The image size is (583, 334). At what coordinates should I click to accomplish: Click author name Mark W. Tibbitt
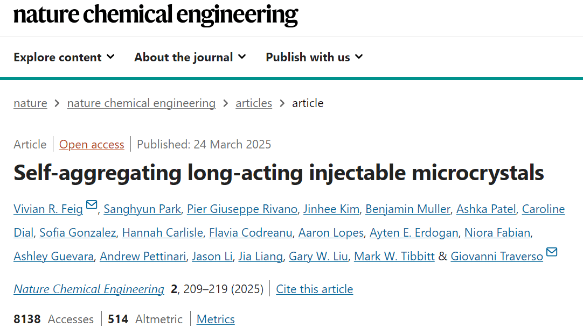(x=394, y=256)
